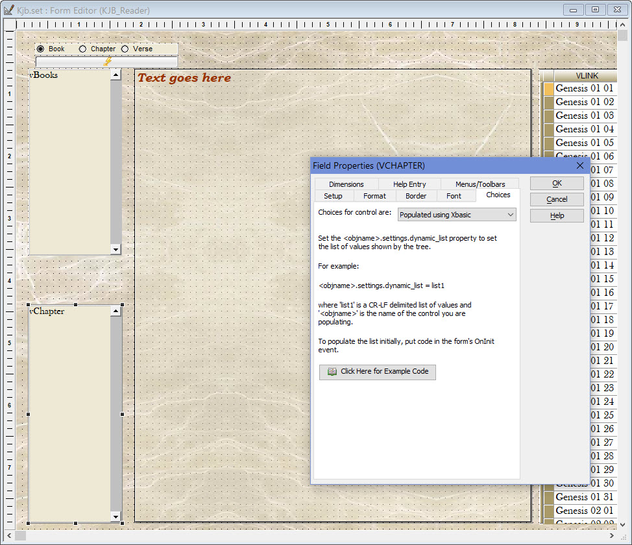Select the Book radio button

pos(40,48)
